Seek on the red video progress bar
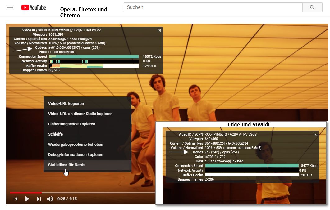 [x=26, y=193]
